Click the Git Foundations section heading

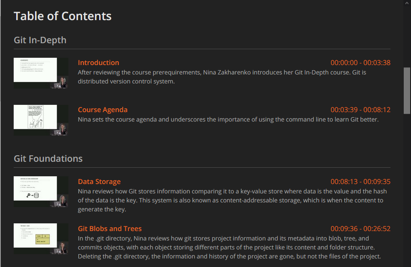(x=48, y=158)
